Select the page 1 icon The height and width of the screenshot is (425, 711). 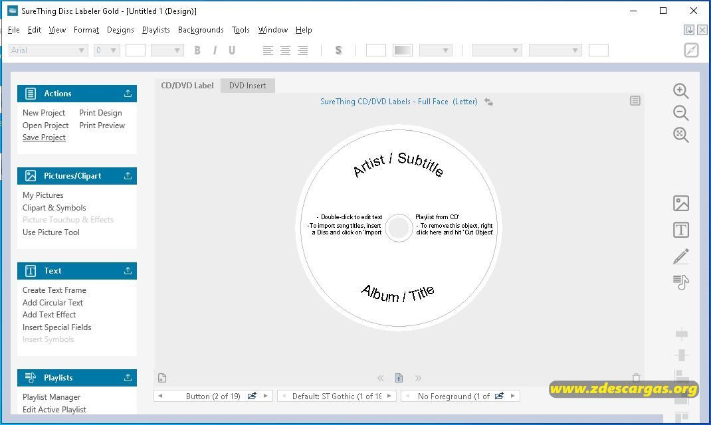pyautogui.click(x=399, y=378)
